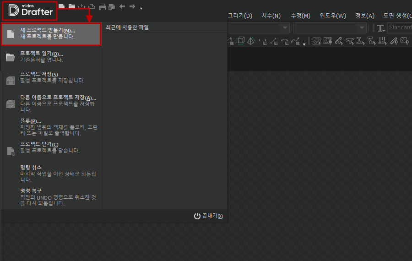Click the save icon in quick access toolbar
The image size is (412, 261).
82,6
